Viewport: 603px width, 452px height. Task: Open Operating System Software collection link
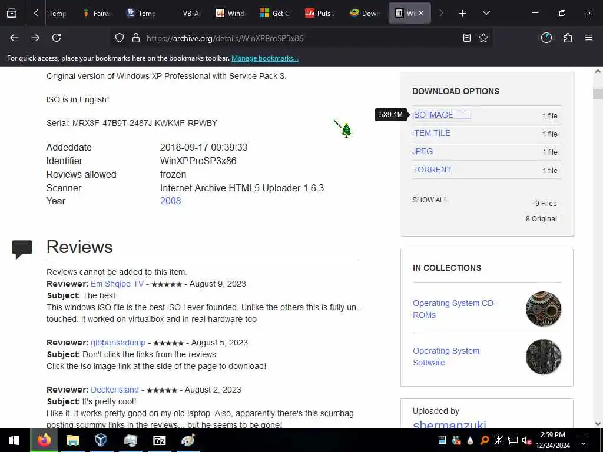pos(446,357)
